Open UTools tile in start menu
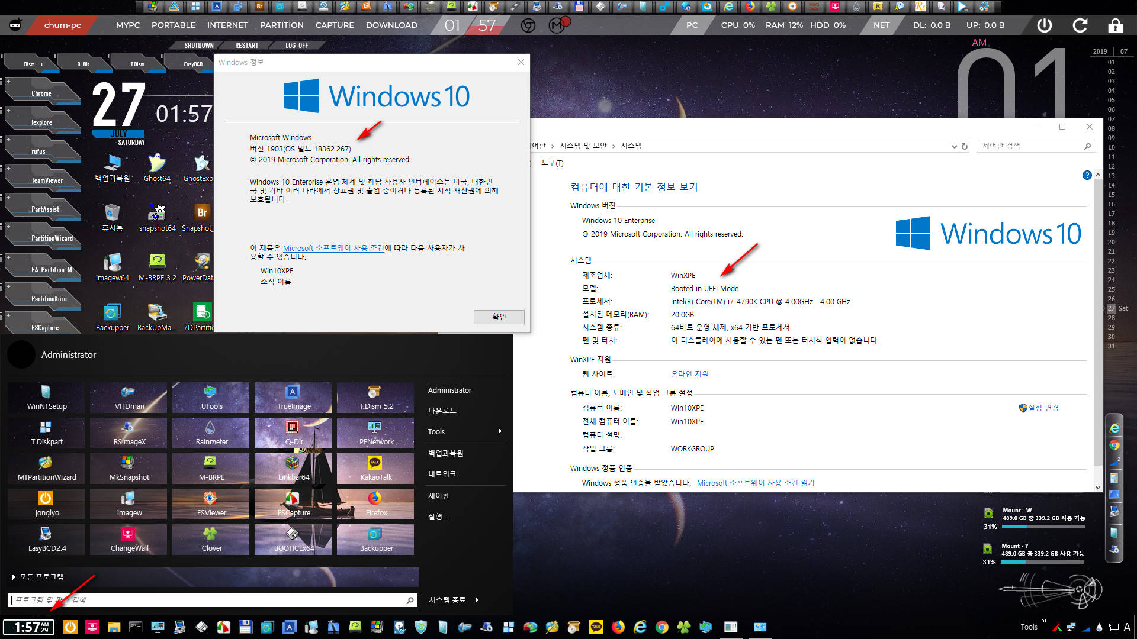The image size is (1137, 639). [211, 398]
